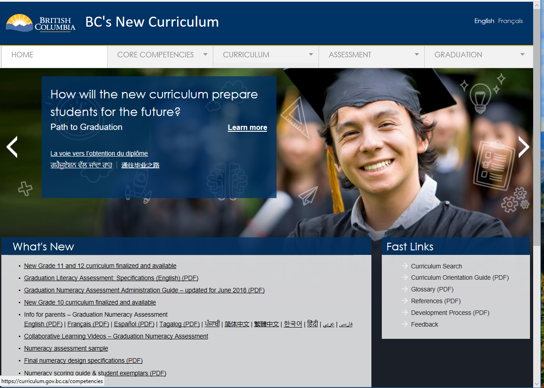The image size is (544, 388).
Task: Open the Curriculum Orientation Guide PDF
Action: [x=460, y=277]
